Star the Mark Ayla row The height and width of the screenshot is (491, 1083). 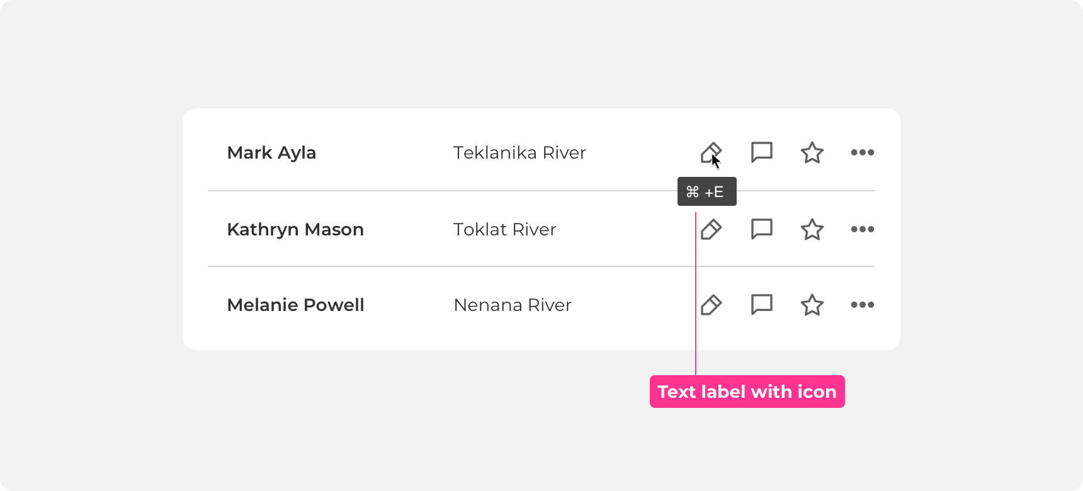click(812, 152)
